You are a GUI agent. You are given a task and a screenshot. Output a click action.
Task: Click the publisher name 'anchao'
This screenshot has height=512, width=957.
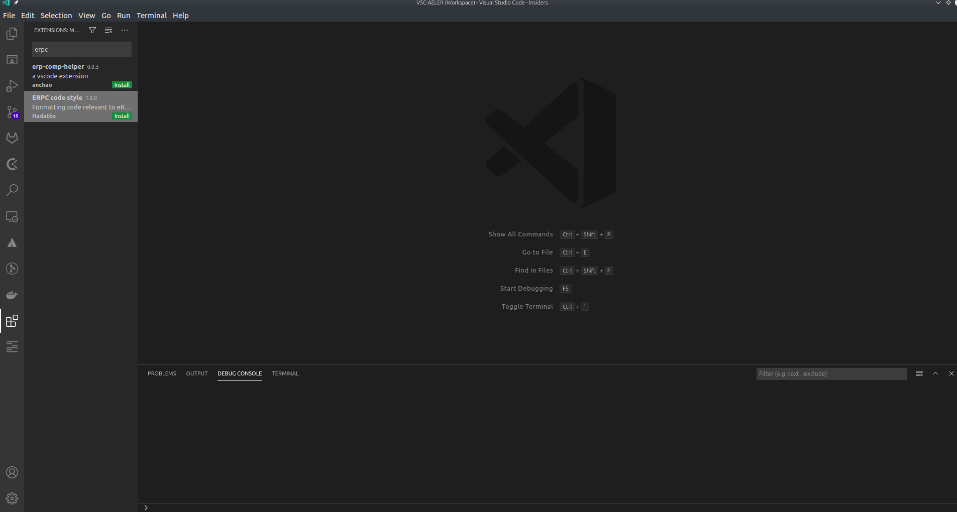click(x=42, y=85)
